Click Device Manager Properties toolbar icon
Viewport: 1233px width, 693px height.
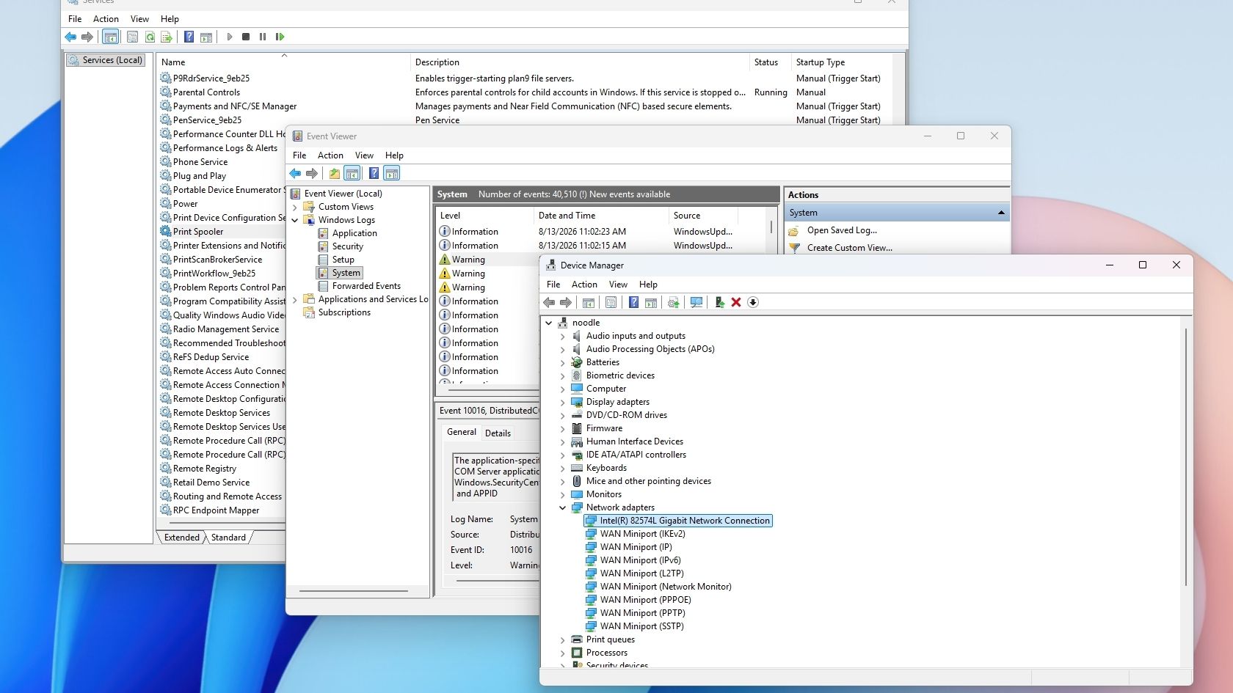coord(611,302)
